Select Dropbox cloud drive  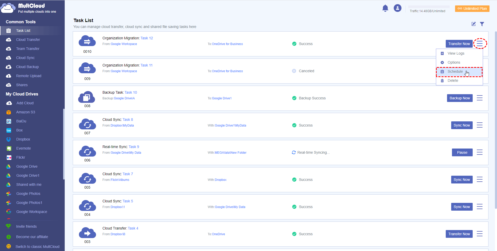23,139
